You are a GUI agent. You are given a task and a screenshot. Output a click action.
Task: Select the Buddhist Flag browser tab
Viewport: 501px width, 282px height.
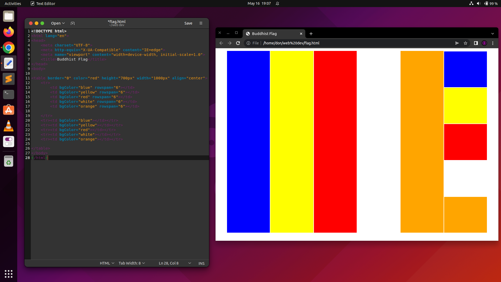pyautogui.click(x=264, y=34)
